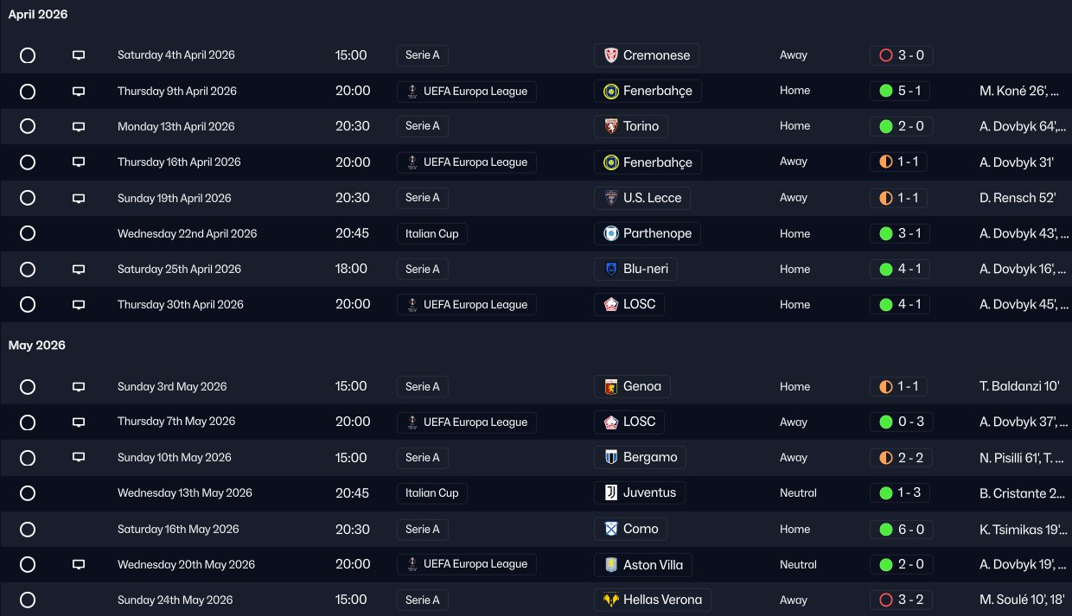This screenshot has height=616, width=1072.
Task: Open the Bergamo team link
Action: [649, 458]
